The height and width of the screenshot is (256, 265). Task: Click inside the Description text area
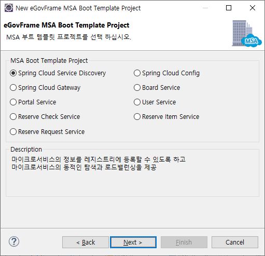[x=132, y=174]
